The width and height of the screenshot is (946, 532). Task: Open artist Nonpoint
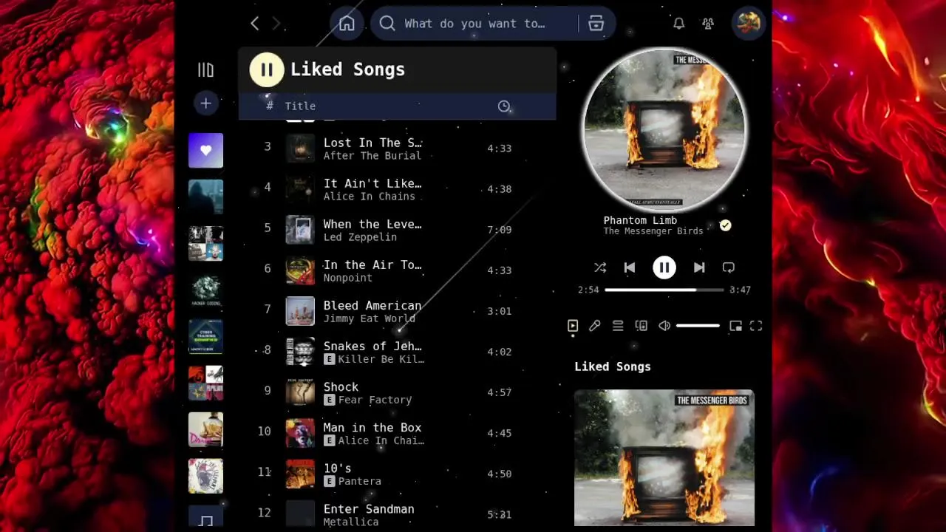[x=347, y=278]
